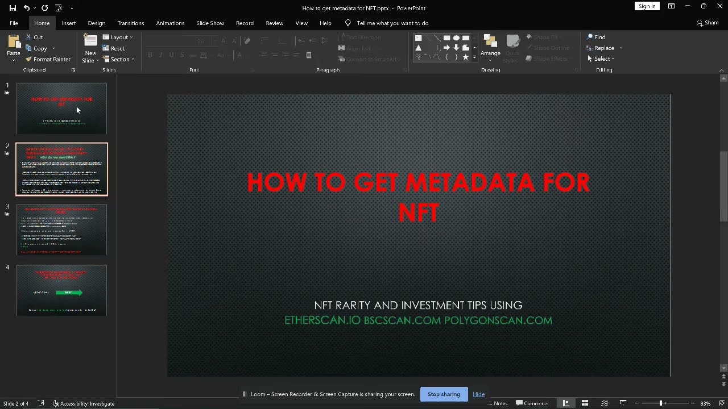
Task: Select the Text Box shape in the gallery
Action: [419, 38]
